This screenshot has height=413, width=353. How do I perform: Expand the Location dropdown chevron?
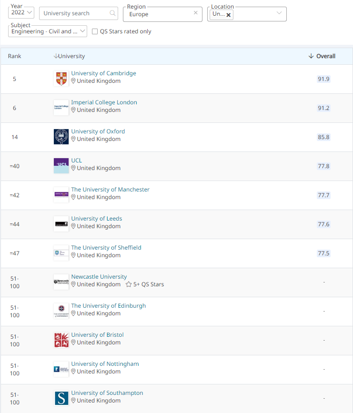pos(279,13)
